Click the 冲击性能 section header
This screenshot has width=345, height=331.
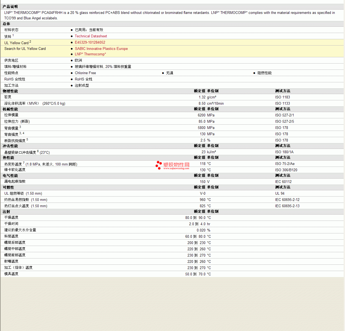pyautogui.click(x=10, y=146)
